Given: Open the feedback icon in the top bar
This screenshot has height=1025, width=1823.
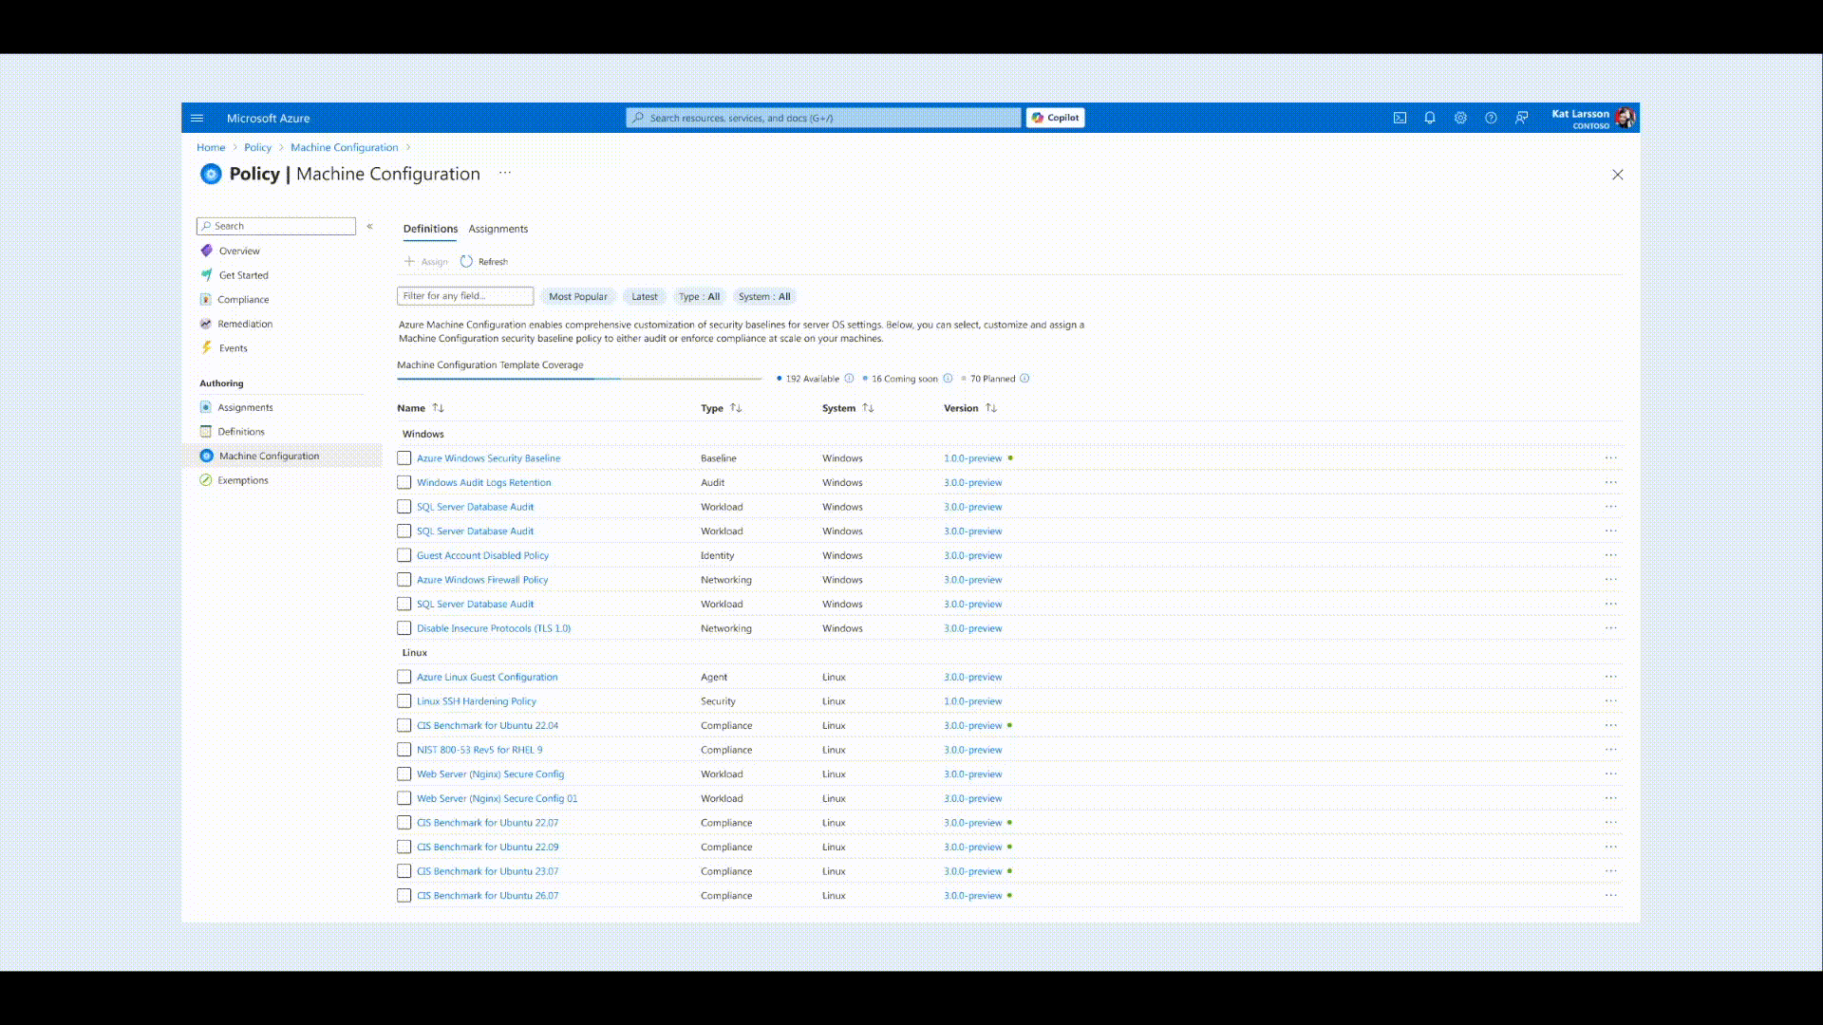Looking at the screenshot, I should click(1521, 118).
